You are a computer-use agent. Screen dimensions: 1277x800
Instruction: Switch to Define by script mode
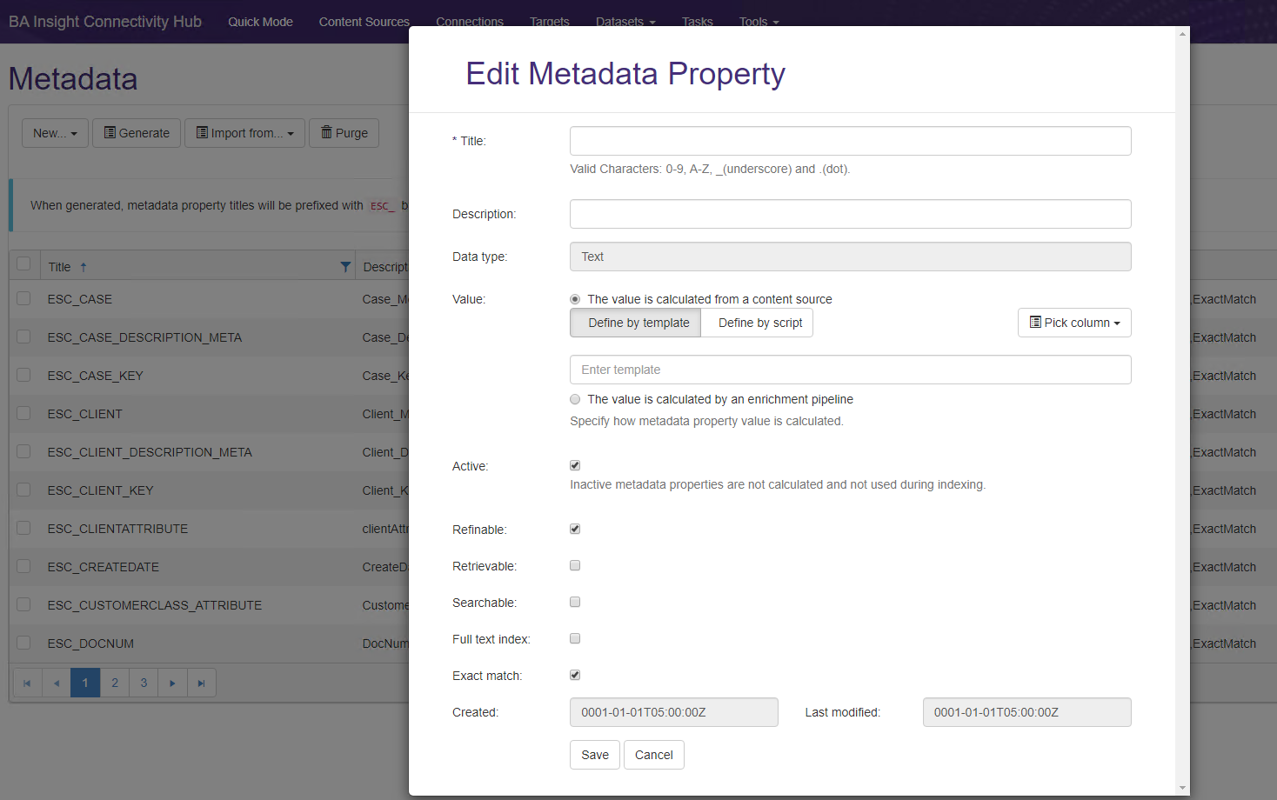pyautogui.click(x=756, y=323)
